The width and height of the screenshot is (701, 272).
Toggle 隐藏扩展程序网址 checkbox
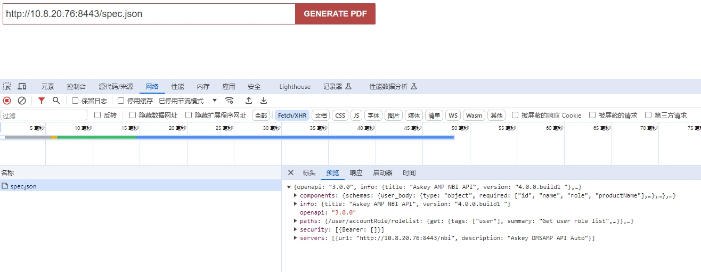click(189, 115)
